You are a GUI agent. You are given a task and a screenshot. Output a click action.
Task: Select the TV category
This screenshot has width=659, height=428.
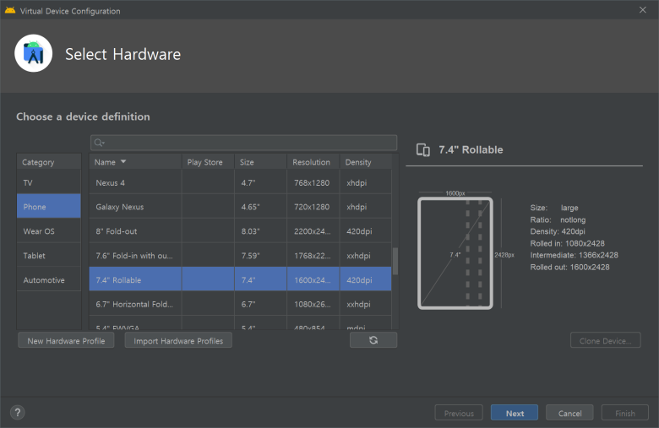(49, 182)
